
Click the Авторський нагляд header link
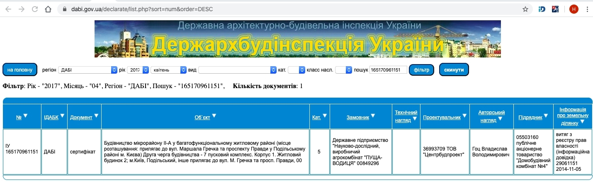(x=491, y=116)
